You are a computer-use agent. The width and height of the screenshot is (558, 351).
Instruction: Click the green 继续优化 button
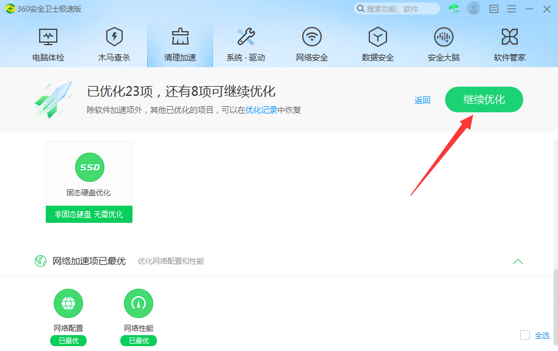(484, 100)
